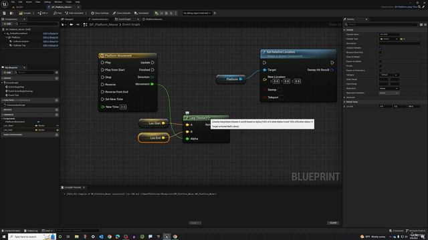Image resolution: width=428 pixels, height=240 pixels.
Task: Switch to the Viewport tab
Action: 68,19
